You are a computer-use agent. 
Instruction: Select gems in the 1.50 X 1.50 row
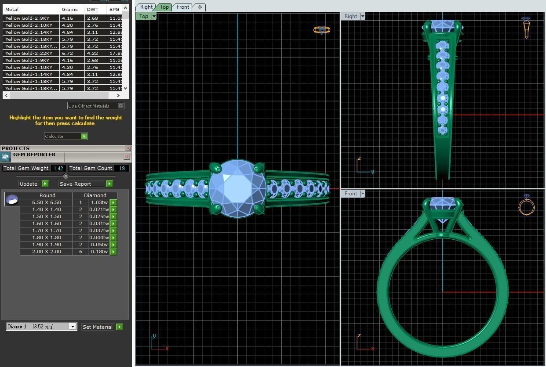[113, 216]
